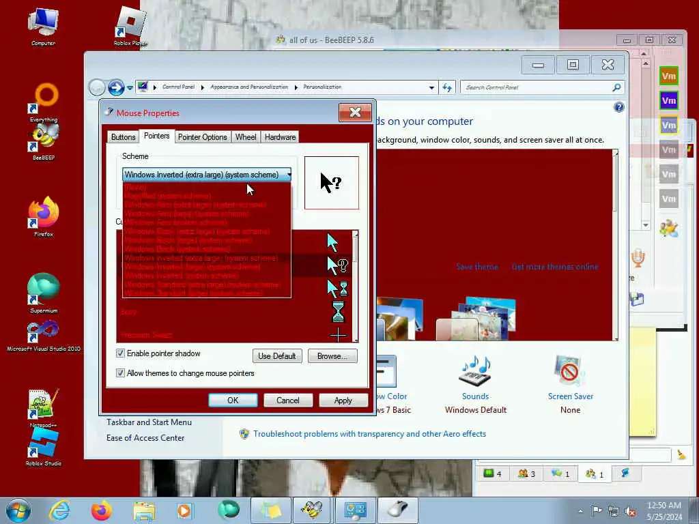699x524 pixels.
Task: Open the Notepad++ desktop shortcut
Action: click(44, 408)
